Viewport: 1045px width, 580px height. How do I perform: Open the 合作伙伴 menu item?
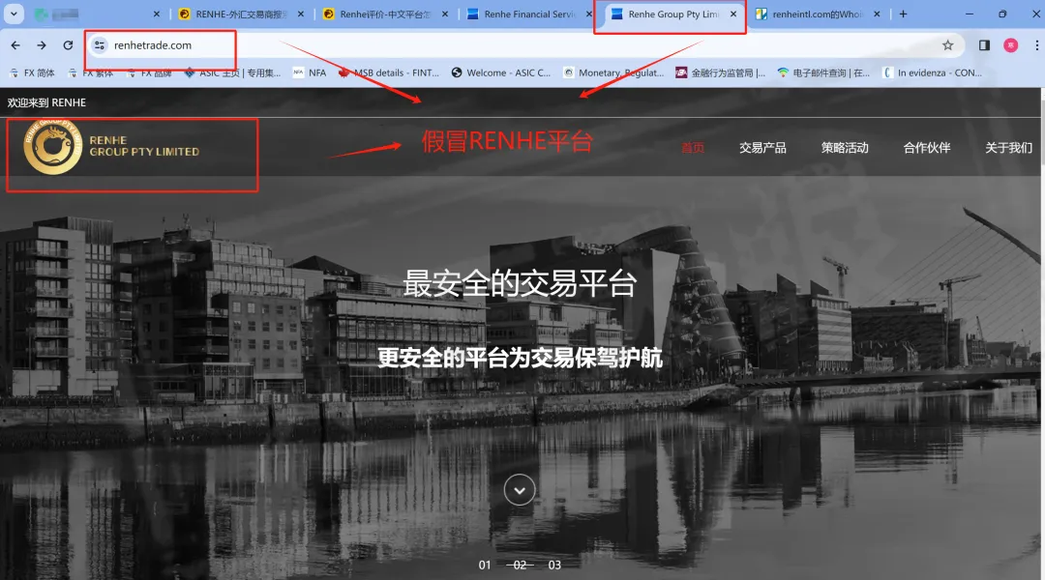(926, 148)
